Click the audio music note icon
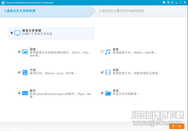This screenshot has height=131, width=188. pos(108,52)
